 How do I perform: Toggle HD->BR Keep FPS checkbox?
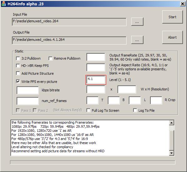[x=18, y=66]
